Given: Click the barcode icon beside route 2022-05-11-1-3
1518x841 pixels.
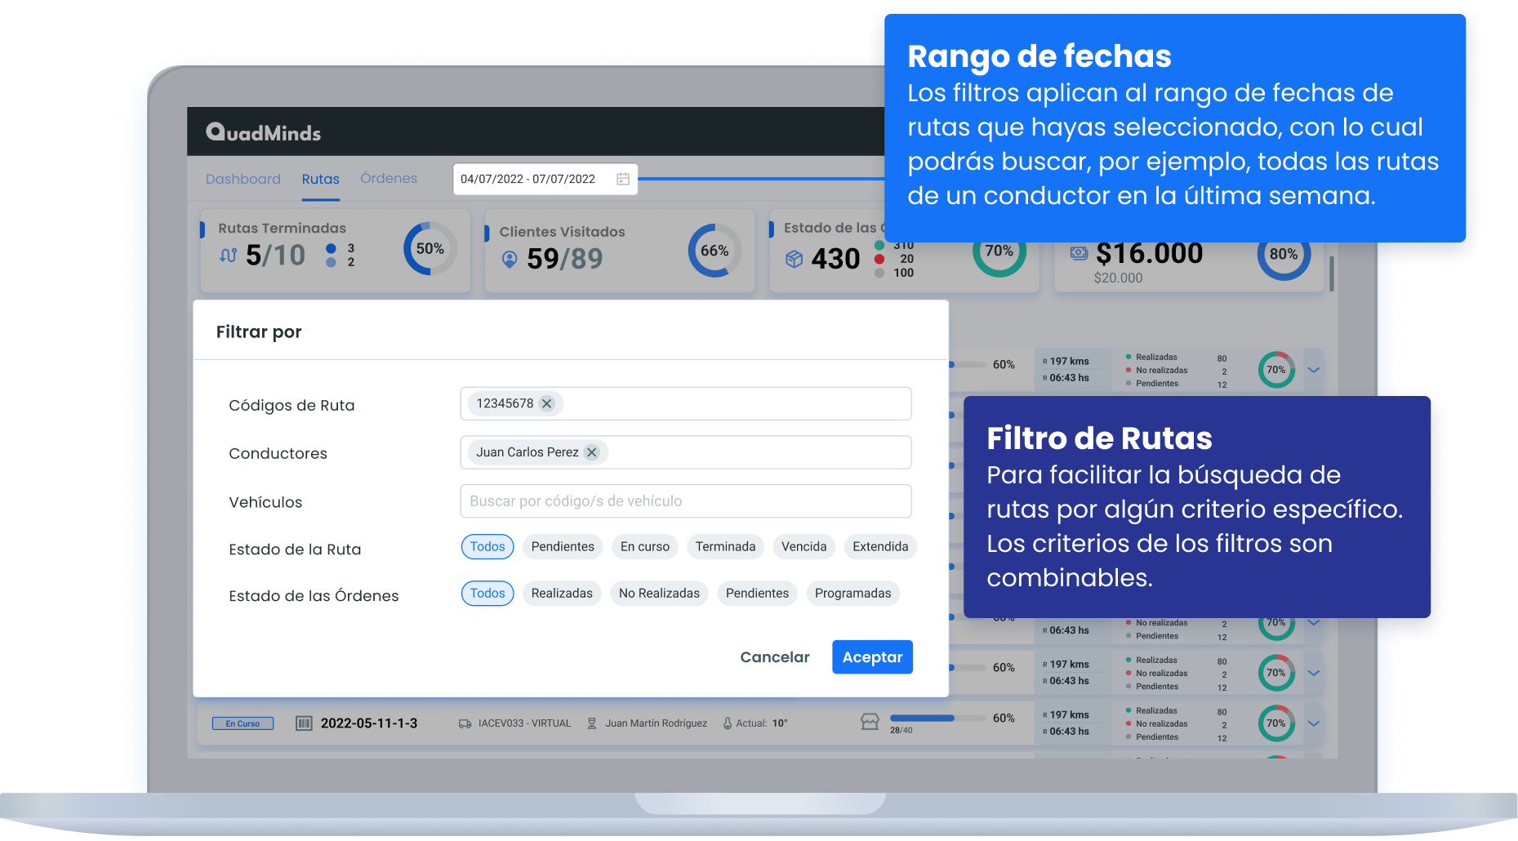Looking at the screenshot, I should click(x=304, y=723).
